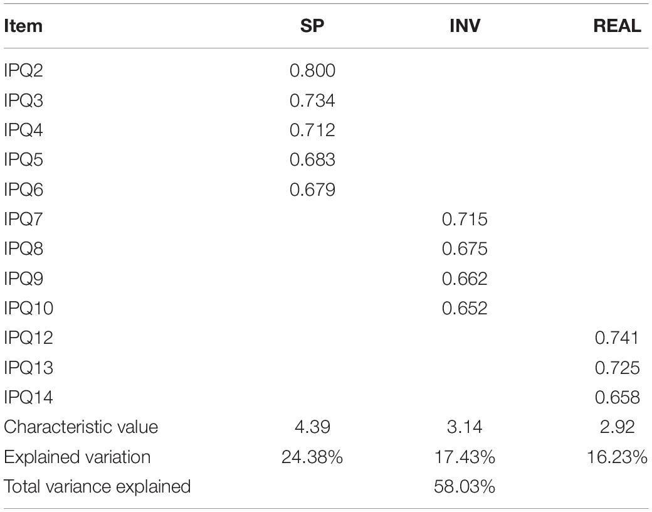Click the 17.43% explained variation
The height and width of the screenshot is (512, 652).
click(465, 457)
